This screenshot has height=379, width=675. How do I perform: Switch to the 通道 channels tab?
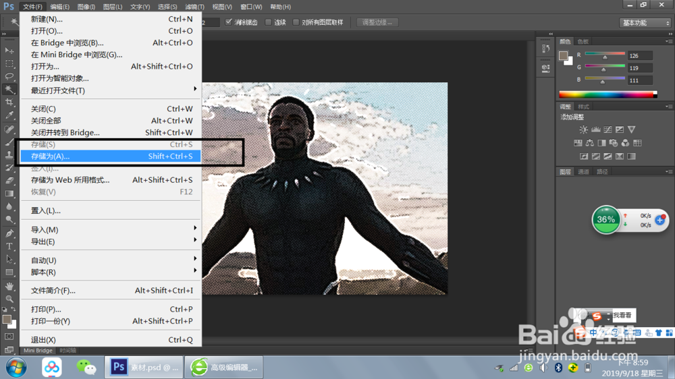pyautogui.click(x=583, y=172)
